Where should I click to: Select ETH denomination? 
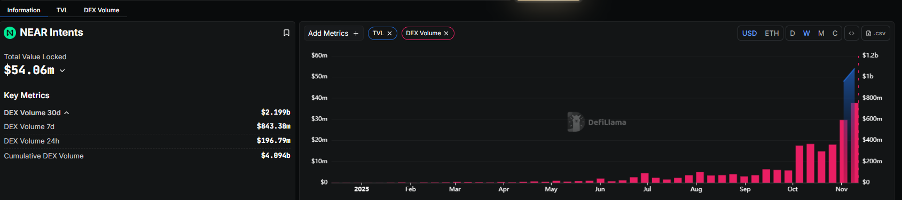pos(772,33)
